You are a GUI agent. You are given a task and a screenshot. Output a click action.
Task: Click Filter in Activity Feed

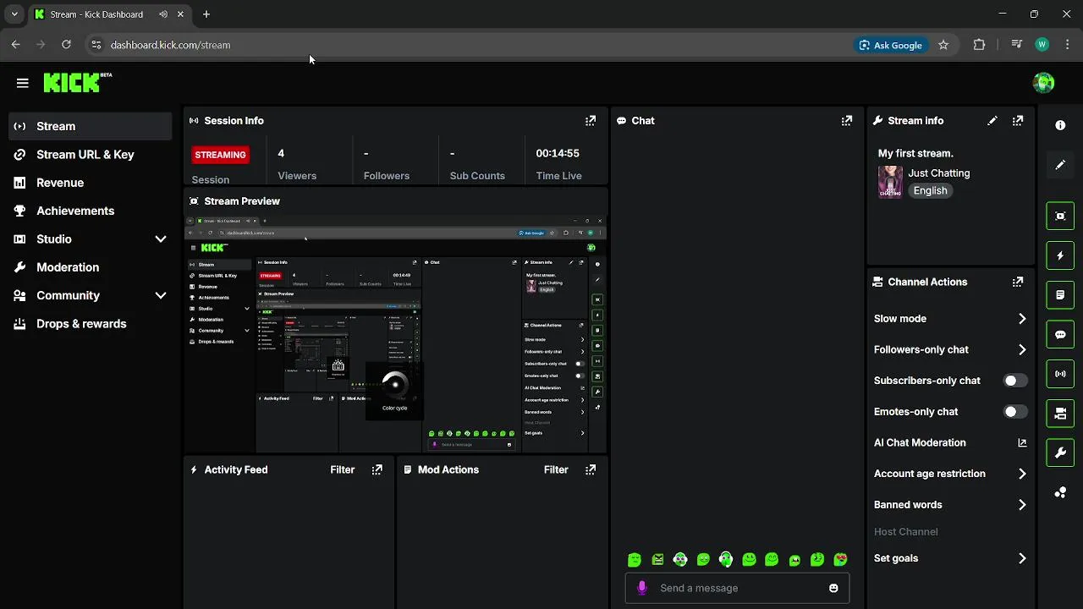pyautogui.click(x=343, y=469)
